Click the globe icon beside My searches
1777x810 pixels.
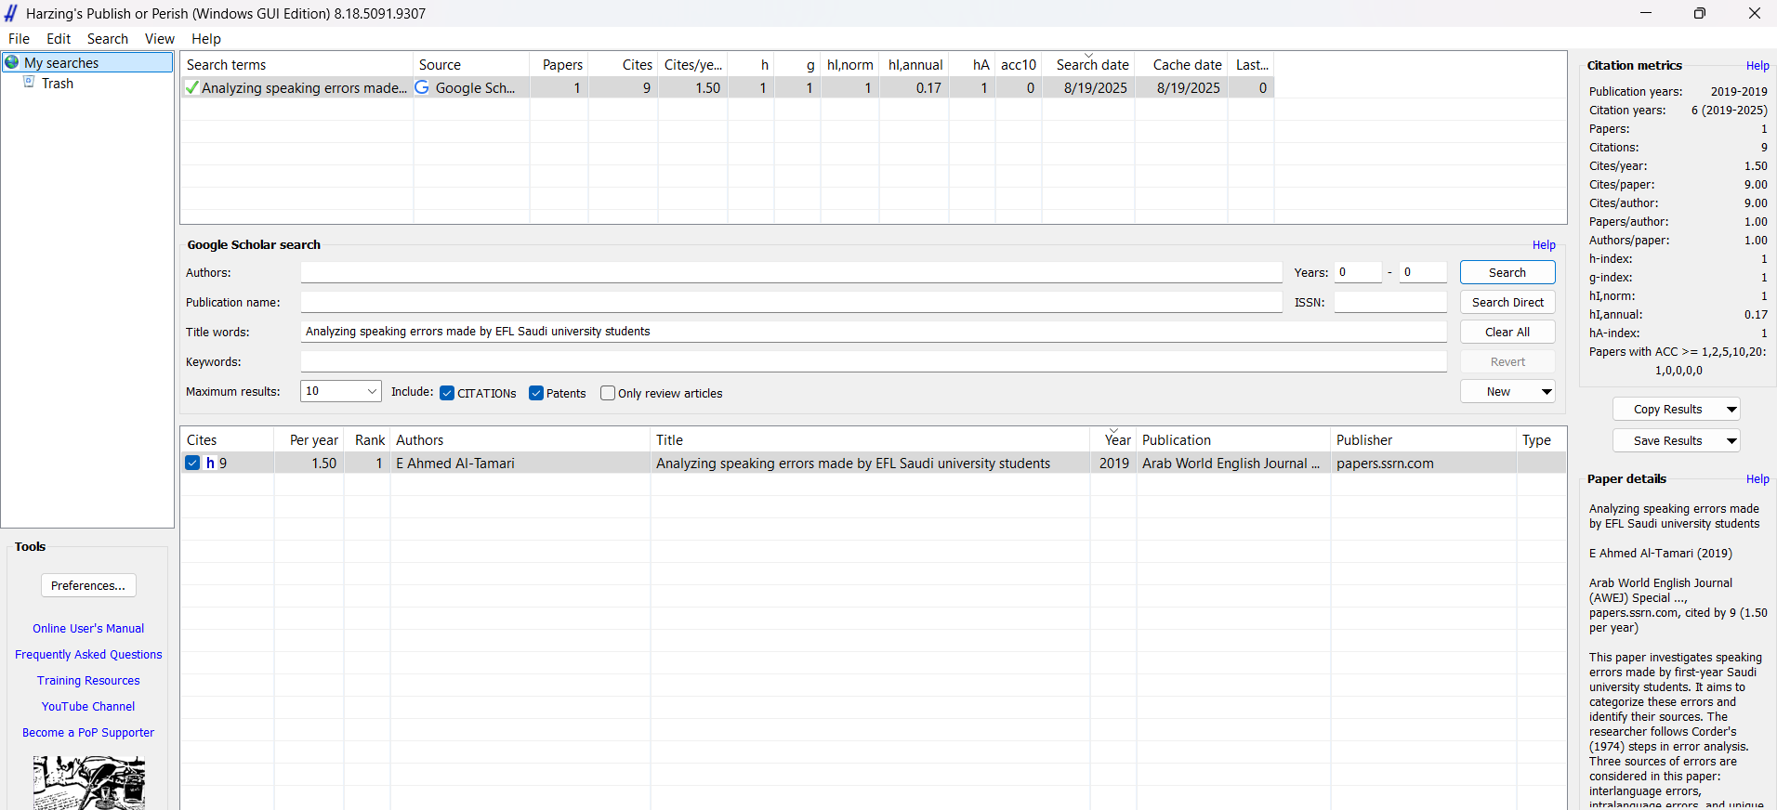pos(12,62)
